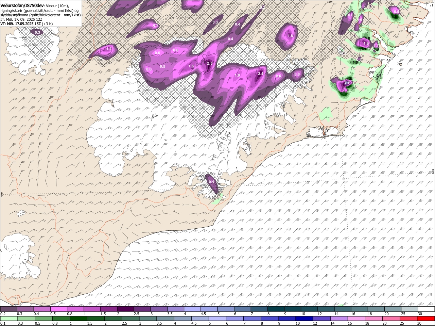Click the darkest purple swatch between 2 and 2.5
Image resolution: width=435 pixels, height=326 pixels.
coord(126,309)
